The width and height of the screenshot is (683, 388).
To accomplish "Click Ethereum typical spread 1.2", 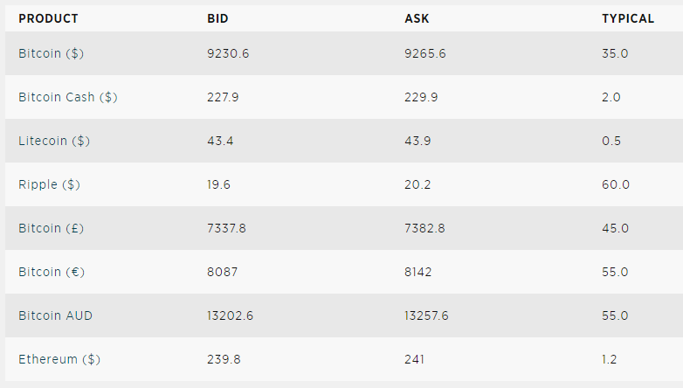I will (610, 359).
